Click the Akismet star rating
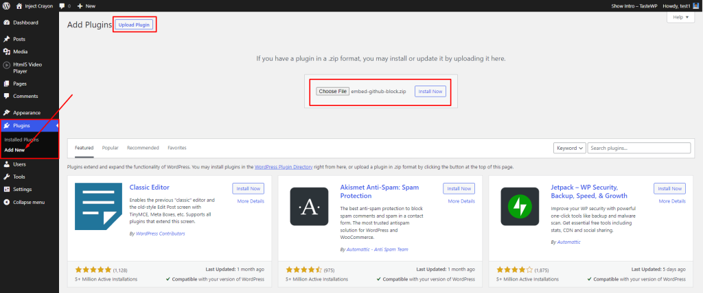 (x=304, y=270)
